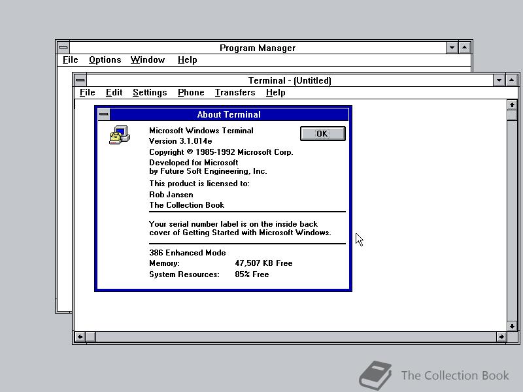Image resolution: width=523 pixels, height=392 pixels.
Task: Click the copyright 1985-1992 line
Action: pyautogui.click(x=221, y=152)
